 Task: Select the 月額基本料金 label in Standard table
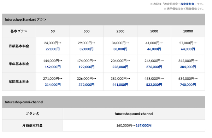click(x=19, y=46)
